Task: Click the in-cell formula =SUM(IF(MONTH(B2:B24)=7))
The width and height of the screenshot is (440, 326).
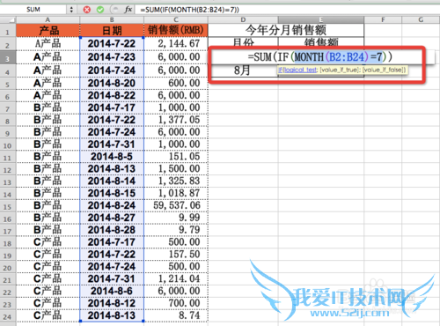Action: (x=319, y=57)
